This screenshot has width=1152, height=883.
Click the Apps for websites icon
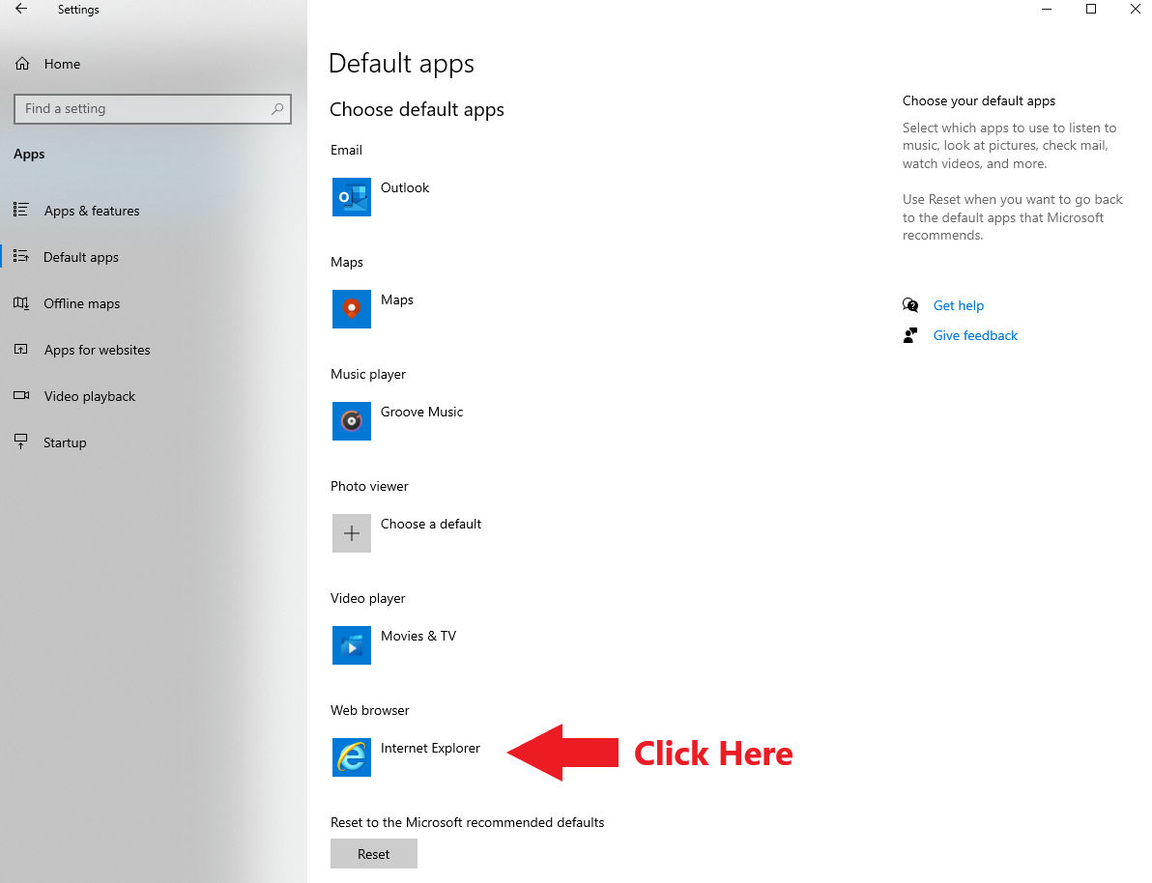[21, 349]
